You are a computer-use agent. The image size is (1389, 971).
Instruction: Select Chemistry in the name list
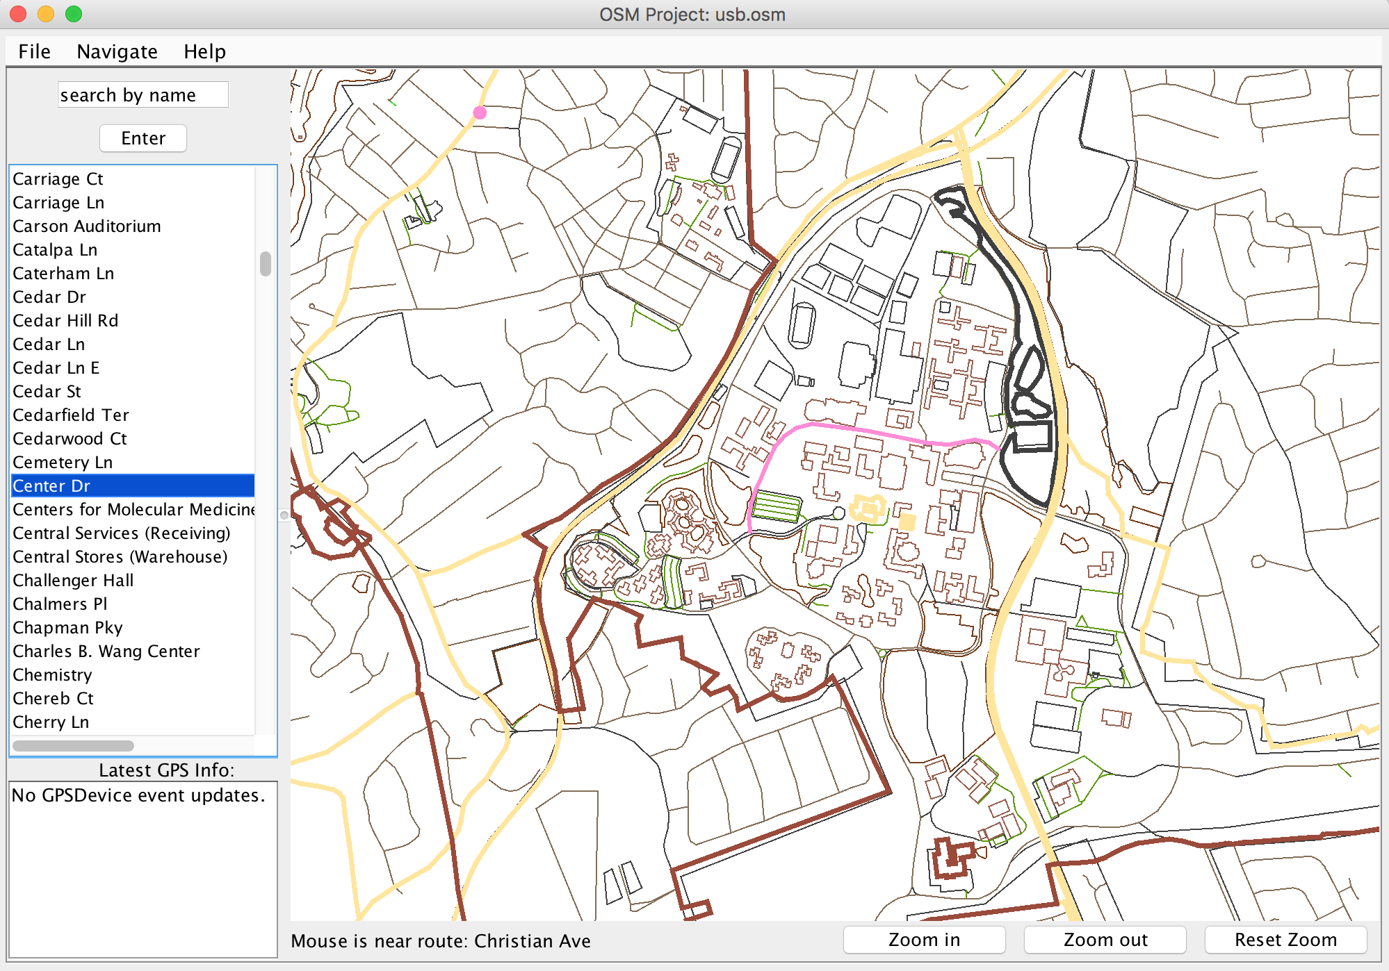click(53, 675)
